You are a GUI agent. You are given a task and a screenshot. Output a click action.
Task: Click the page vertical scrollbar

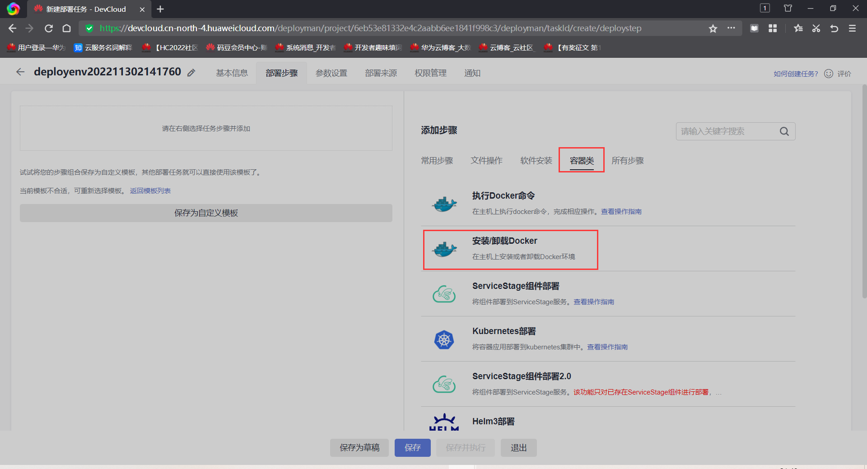864,192
